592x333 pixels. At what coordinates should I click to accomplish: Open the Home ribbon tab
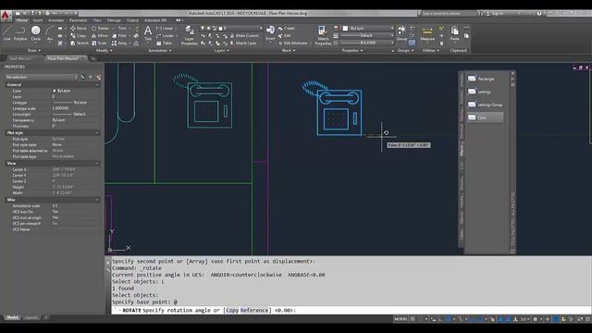(21, 20)
